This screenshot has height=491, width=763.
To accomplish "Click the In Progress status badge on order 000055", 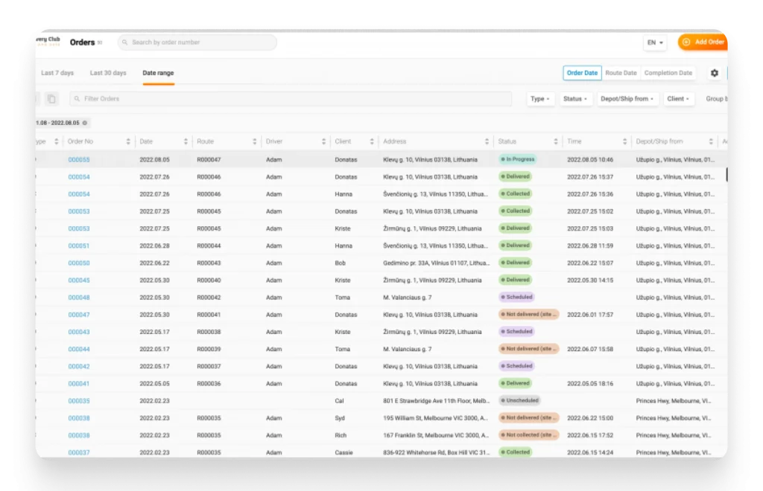I will [x=519, y=159].
